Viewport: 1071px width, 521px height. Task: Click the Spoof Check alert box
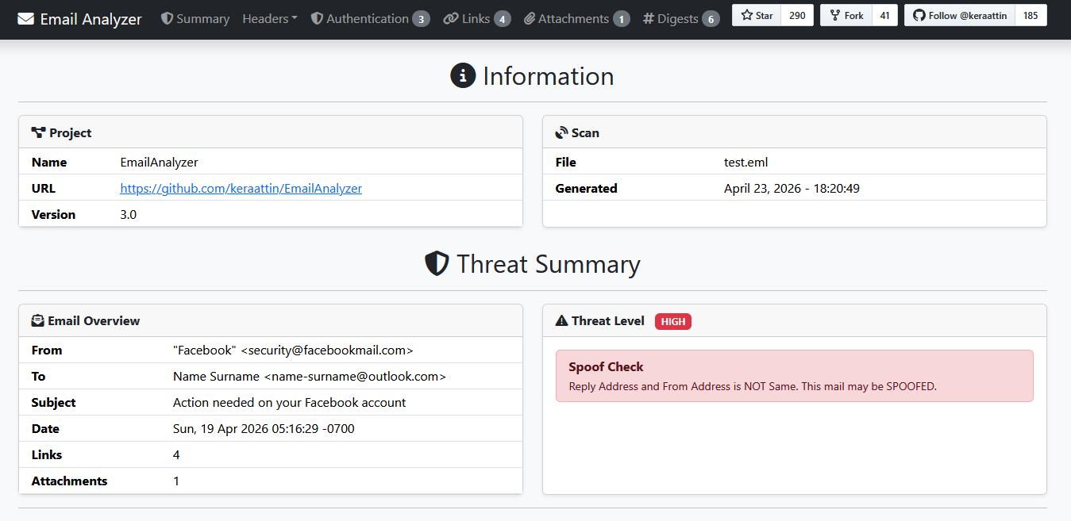[x=794, y=376]
